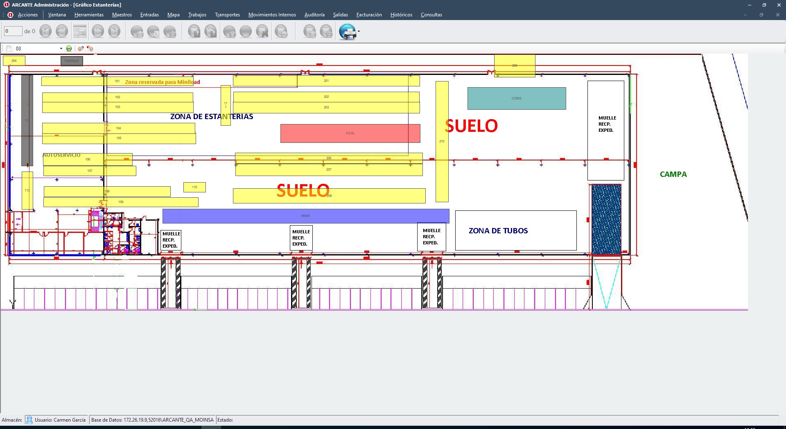Image resolution: width=786 pixels, height=429 pixels.
Task: Open the Históricos menu
Action: pos(401,15)
